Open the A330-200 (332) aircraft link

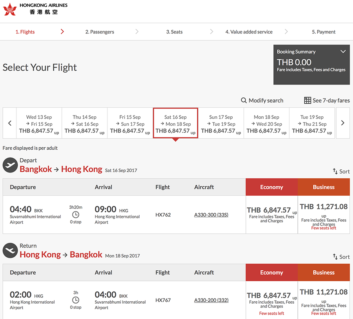(211, 300)
